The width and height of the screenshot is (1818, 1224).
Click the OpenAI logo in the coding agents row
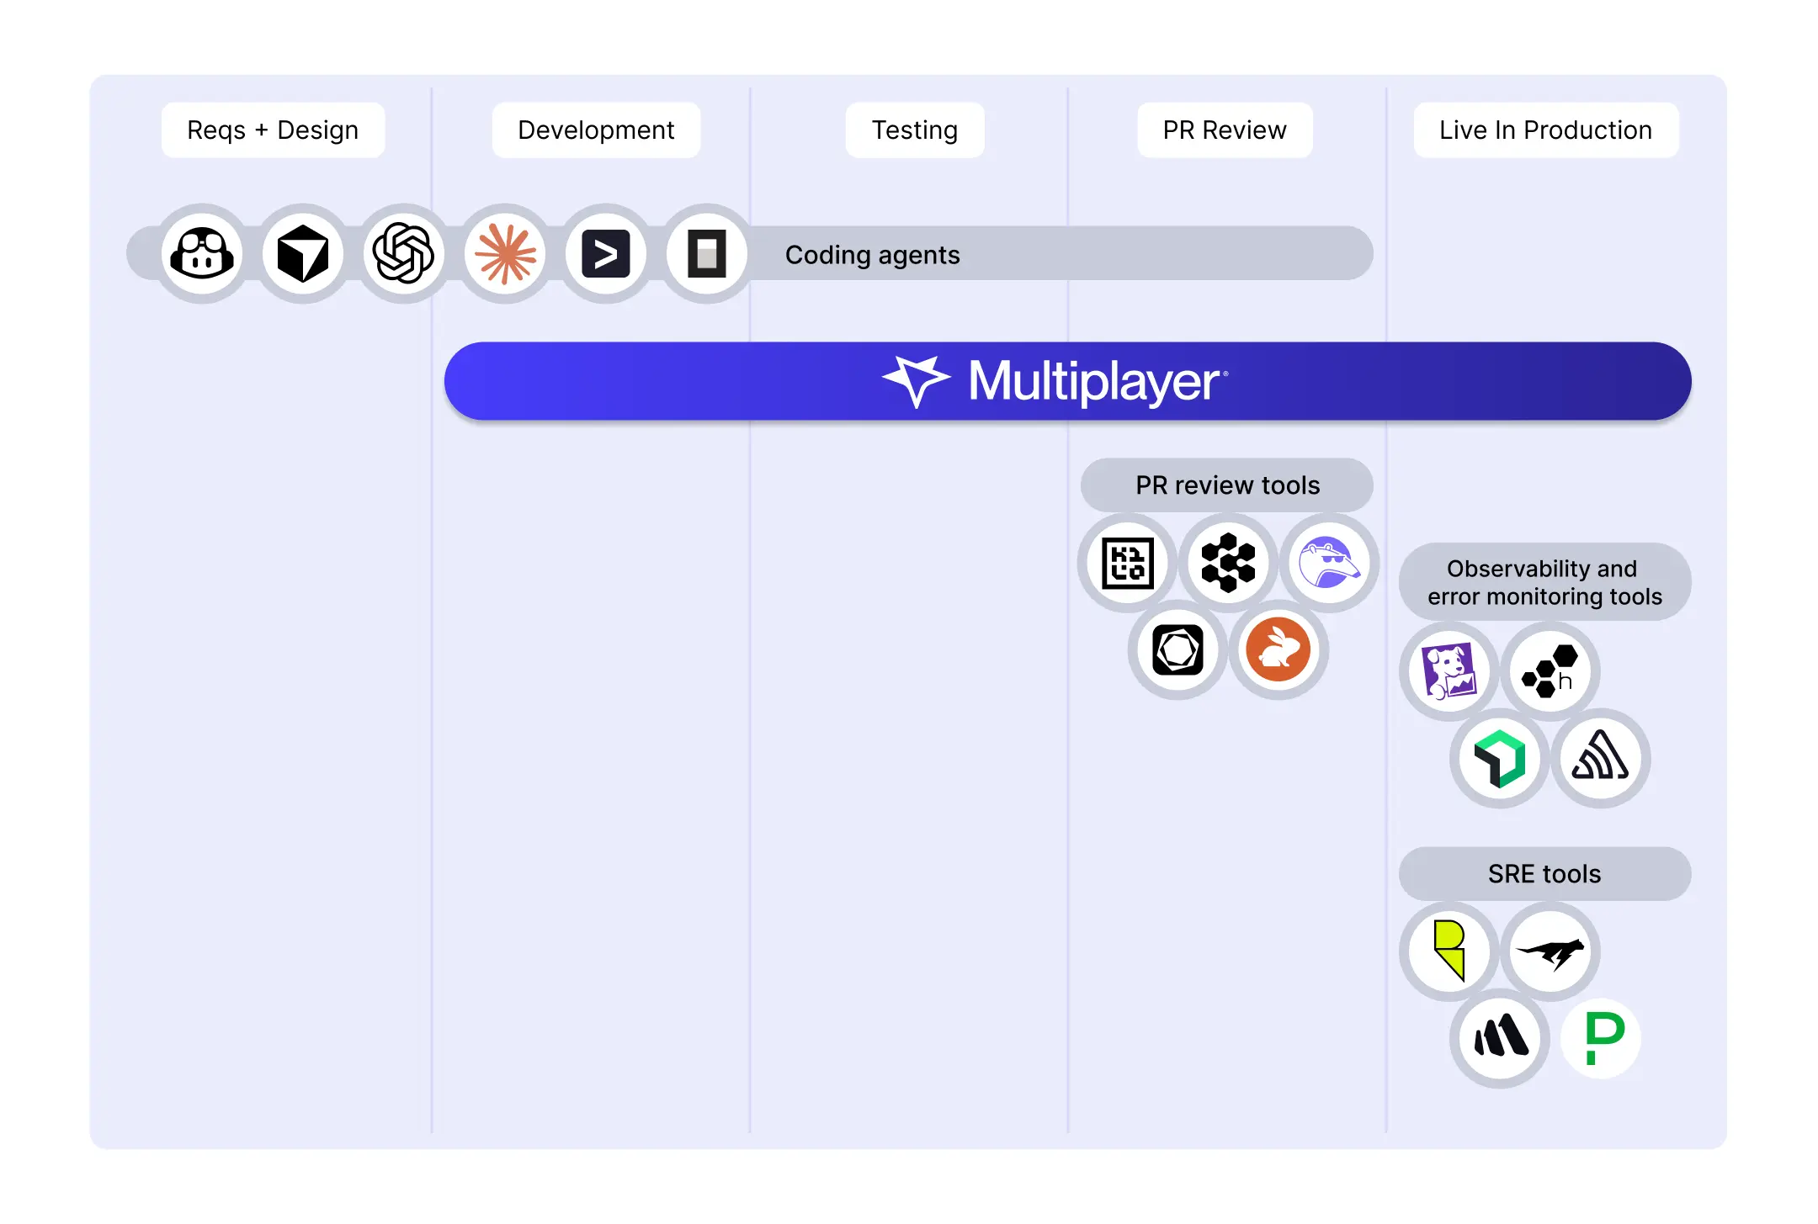404,254
